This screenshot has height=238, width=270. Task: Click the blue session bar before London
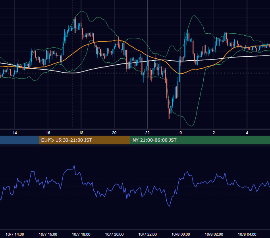click(x=19, y=140)
